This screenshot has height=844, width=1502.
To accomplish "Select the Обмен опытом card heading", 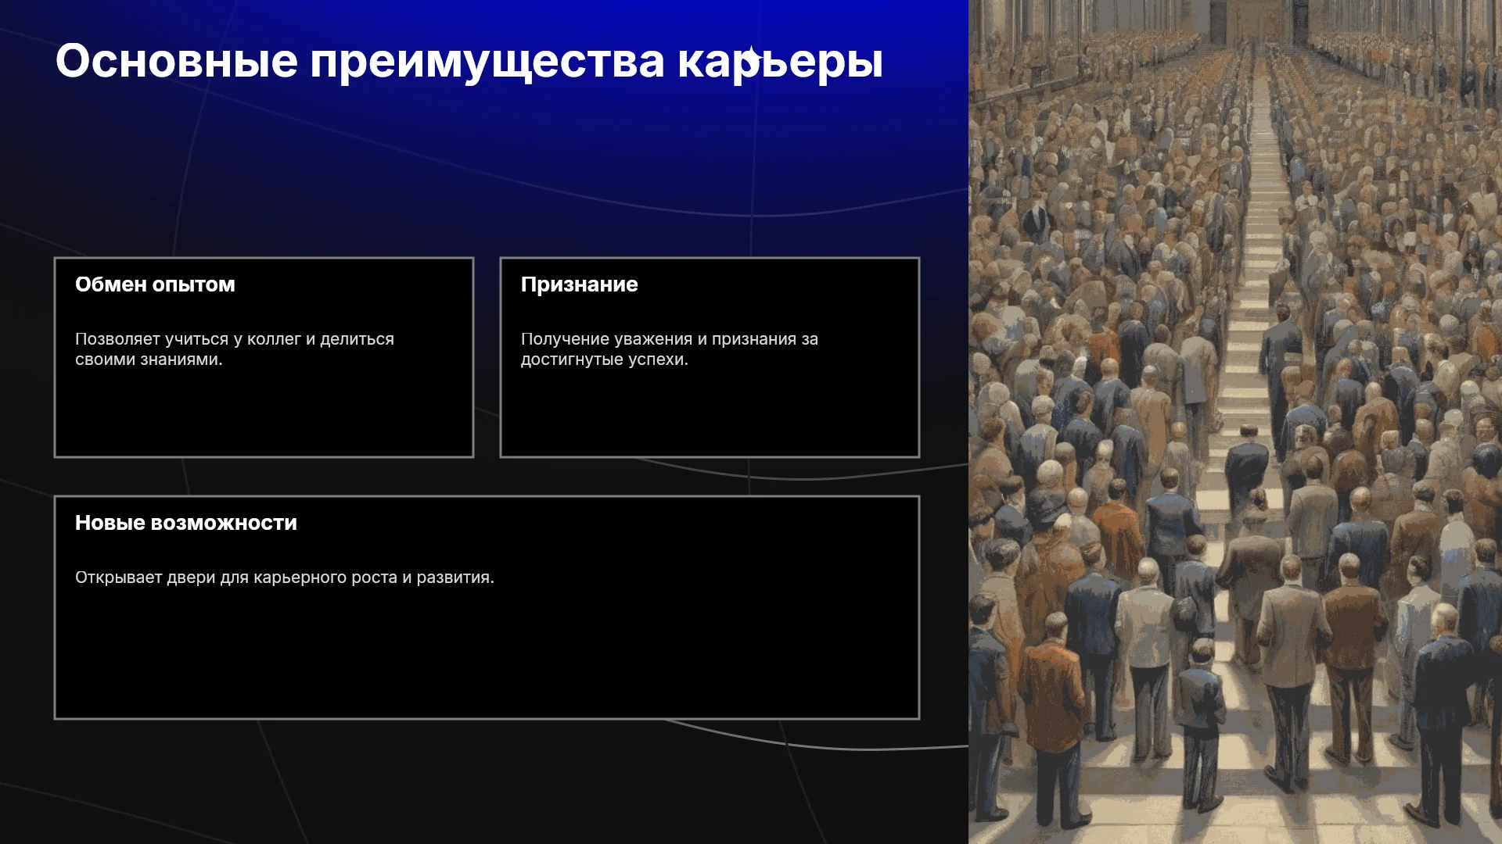I will coord(155,284).
